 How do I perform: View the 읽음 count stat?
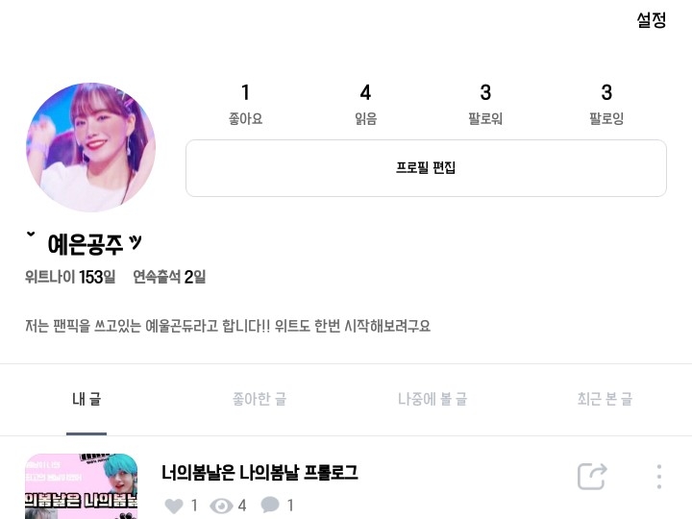pos(365,105)
